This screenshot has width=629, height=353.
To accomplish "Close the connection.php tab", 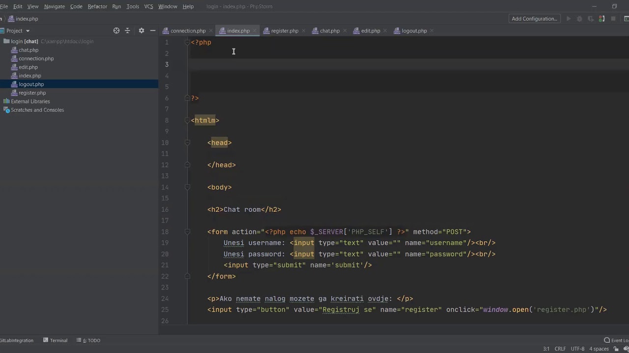I will [210, 31].
